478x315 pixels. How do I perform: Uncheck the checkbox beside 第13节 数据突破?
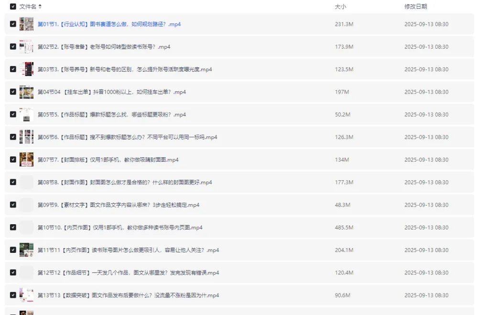pos(14,295)
